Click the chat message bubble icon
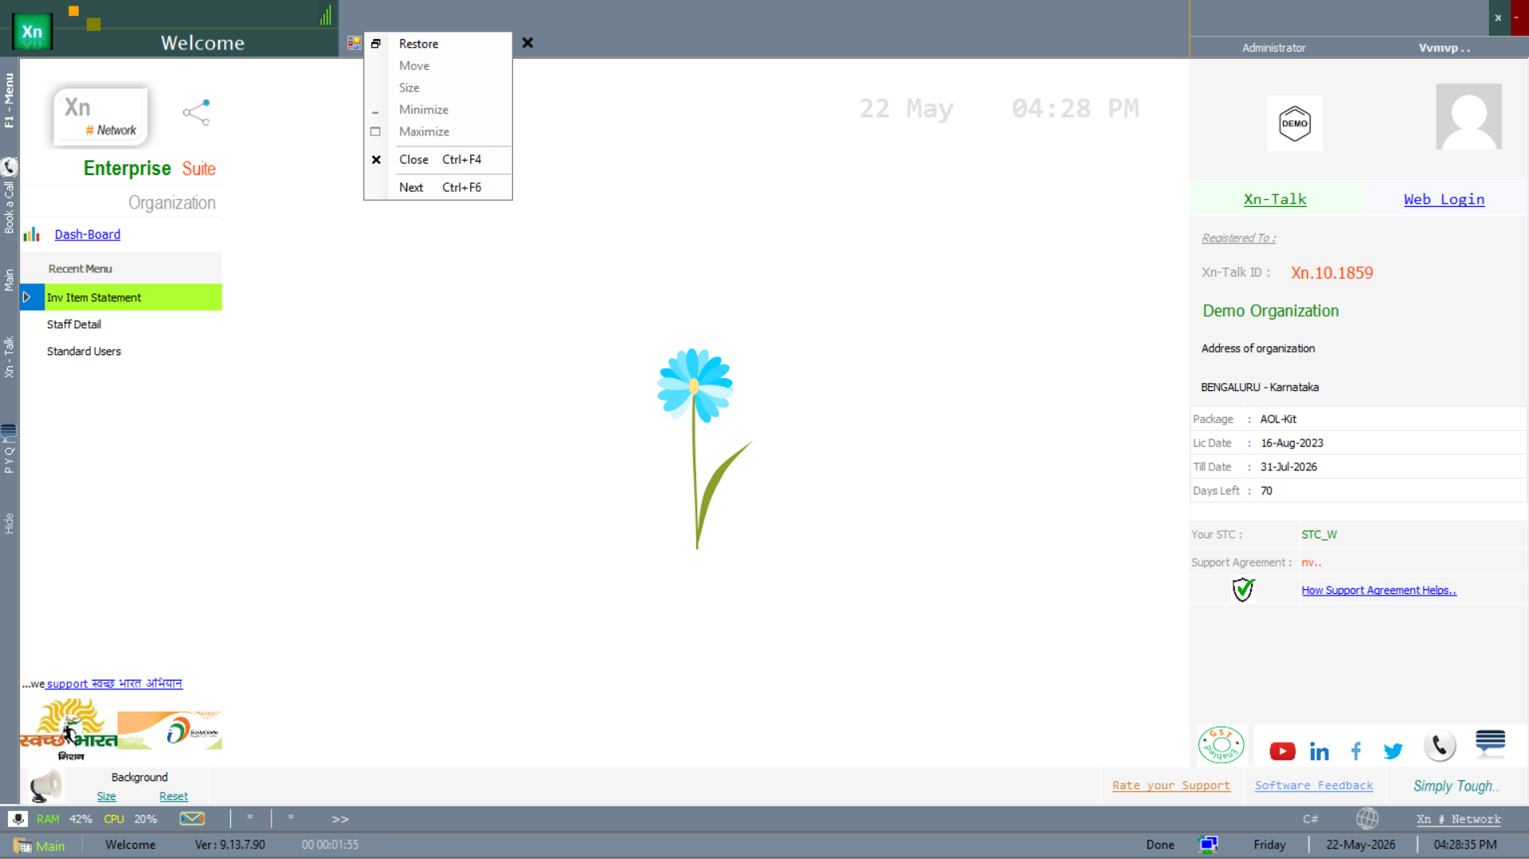 click(1489, 743)
